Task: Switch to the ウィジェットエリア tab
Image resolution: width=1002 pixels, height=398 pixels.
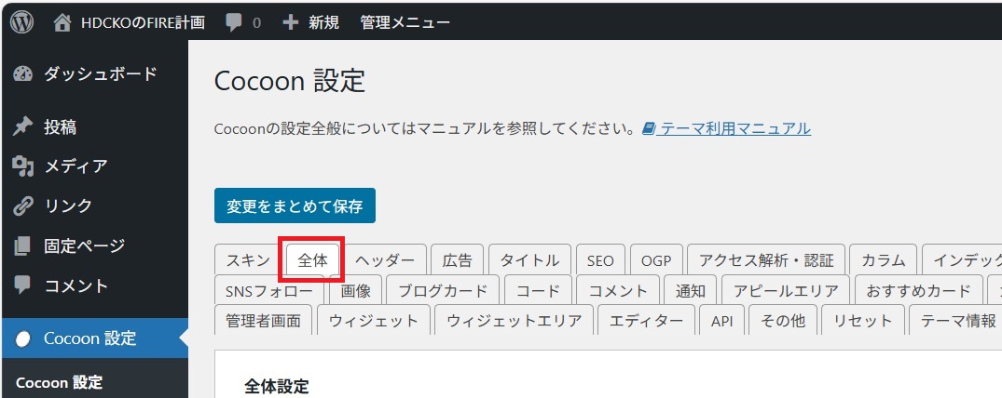Action: (x=515, y=320)
